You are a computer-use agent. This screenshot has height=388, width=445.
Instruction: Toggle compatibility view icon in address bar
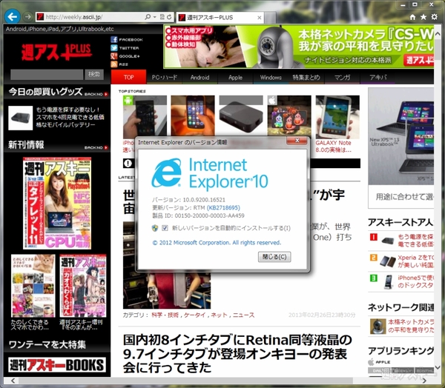(162, 17)
